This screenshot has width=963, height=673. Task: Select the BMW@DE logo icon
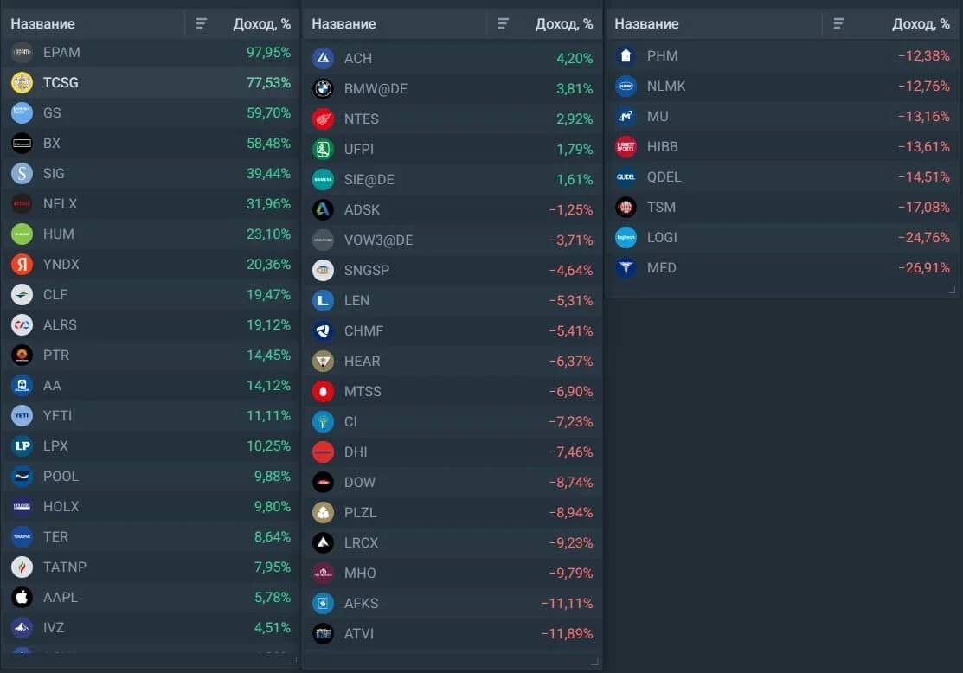[x=323, y=88]
